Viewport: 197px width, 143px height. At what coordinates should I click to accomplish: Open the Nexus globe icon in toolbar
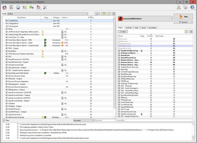(18, 7)
